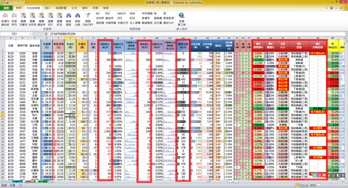The image size is (348, 188).
Task: Click the formula bar value 27.6470588235294
Action: click(63, 34)
